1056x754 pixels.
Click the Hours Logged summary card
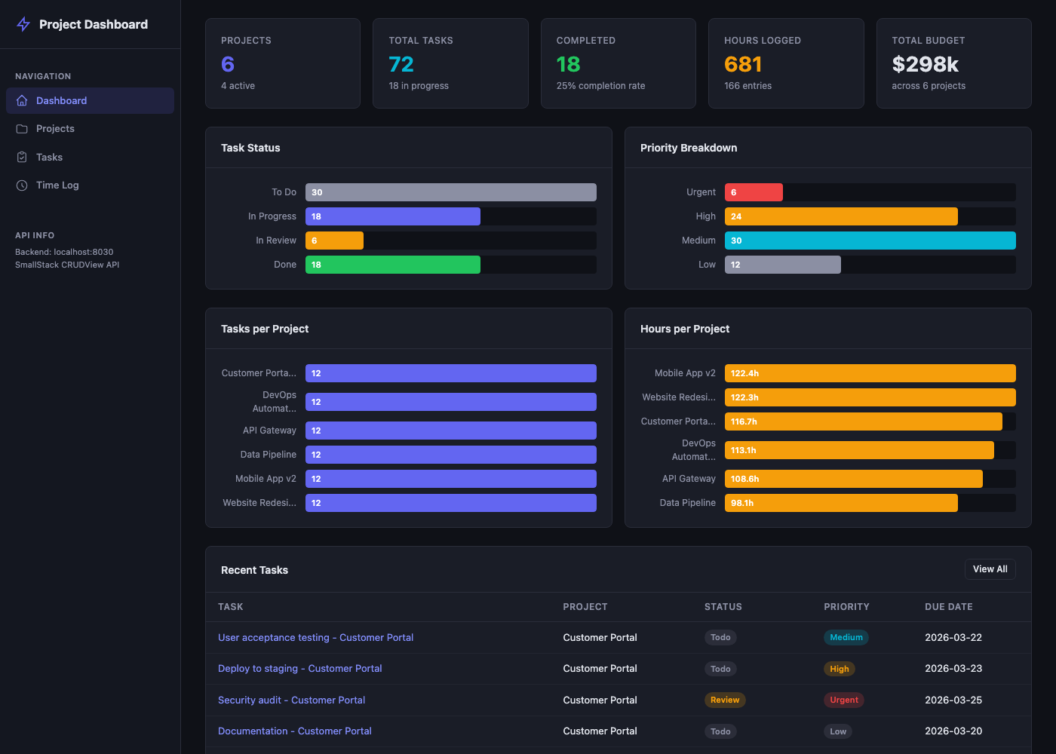785,63
